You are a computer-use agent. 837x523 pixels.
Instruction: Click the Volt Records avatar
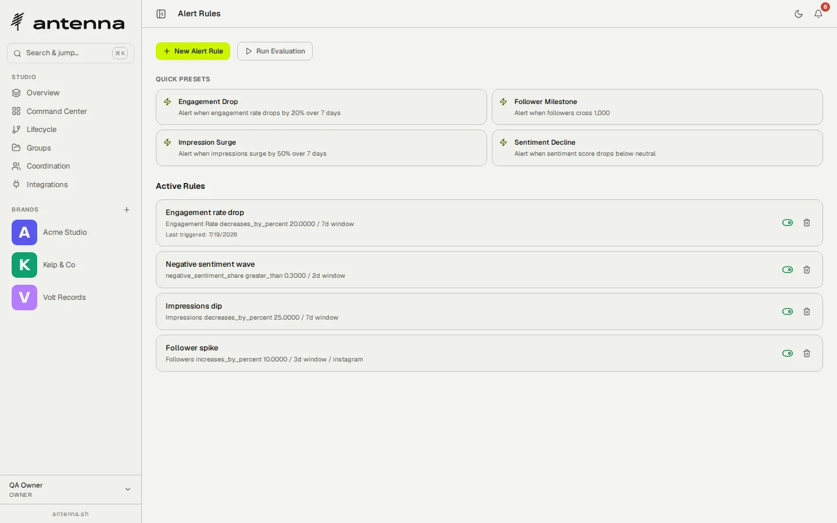click(x=24, y=298)
